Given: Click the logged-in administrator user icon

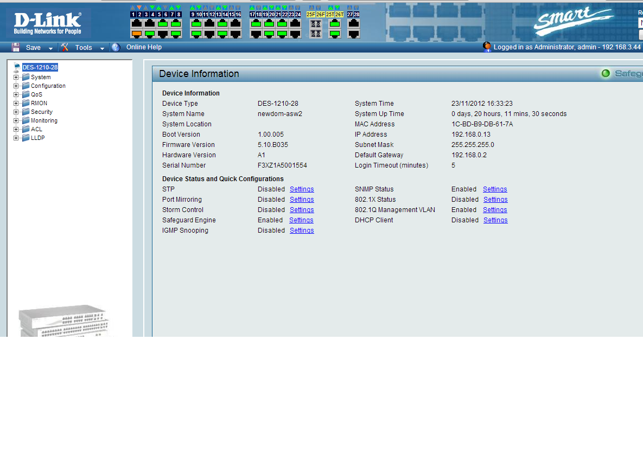Looking at the screenshot, I should pos(487,47).
